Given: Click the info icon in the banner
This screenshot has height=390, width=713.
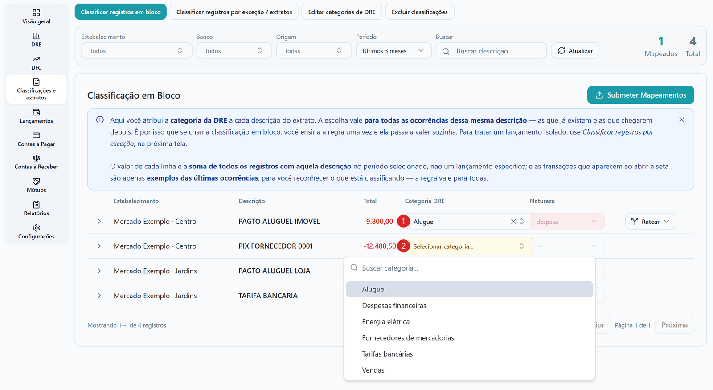Looking at the screenshot, I should [100, 120].
